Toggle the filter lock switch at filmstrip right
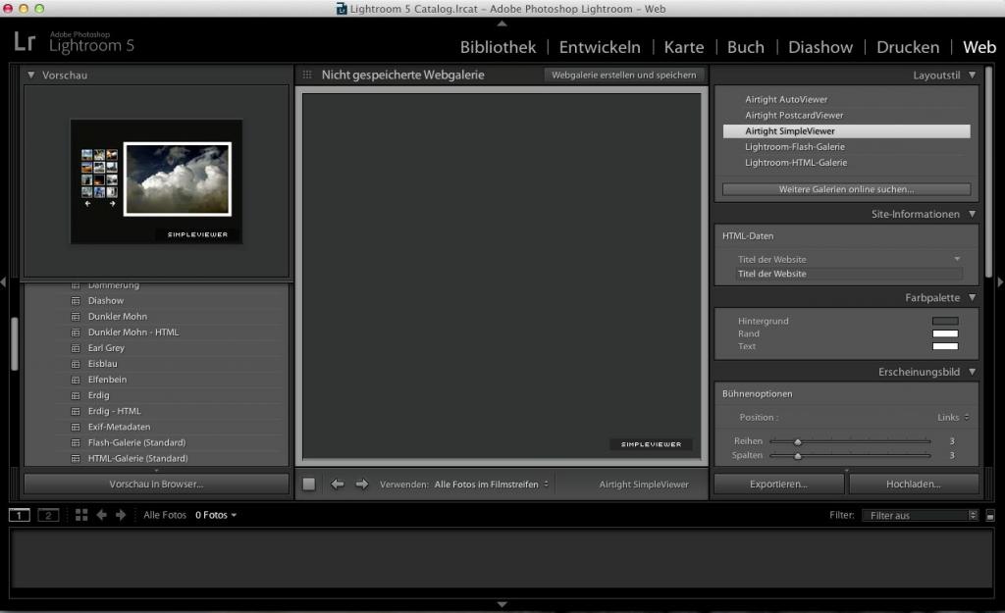Screen dimensions: 1005x613 coord(990,516)
